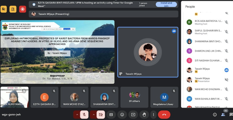This screenshot has width=233, height=120.
Task: Click Install and join button
Action: tap(166, 4)
